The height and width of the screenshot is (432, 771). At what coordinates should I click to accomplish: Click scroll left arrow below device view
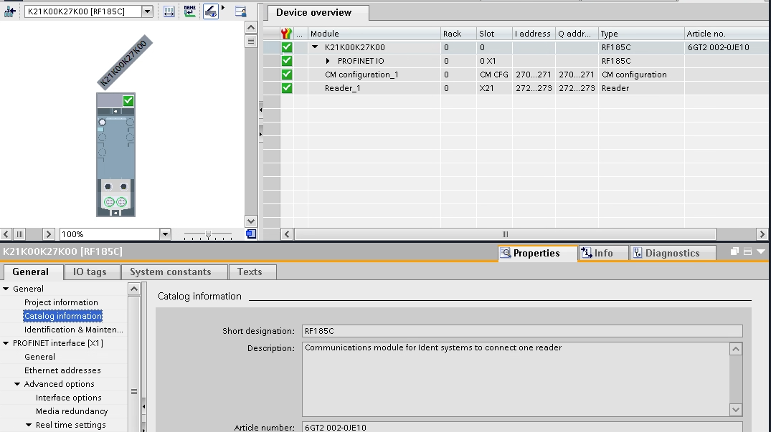[6, 234]
